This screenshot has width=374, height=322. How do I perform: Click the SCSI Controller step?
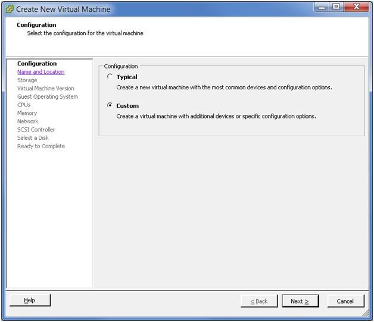[36, 129]
